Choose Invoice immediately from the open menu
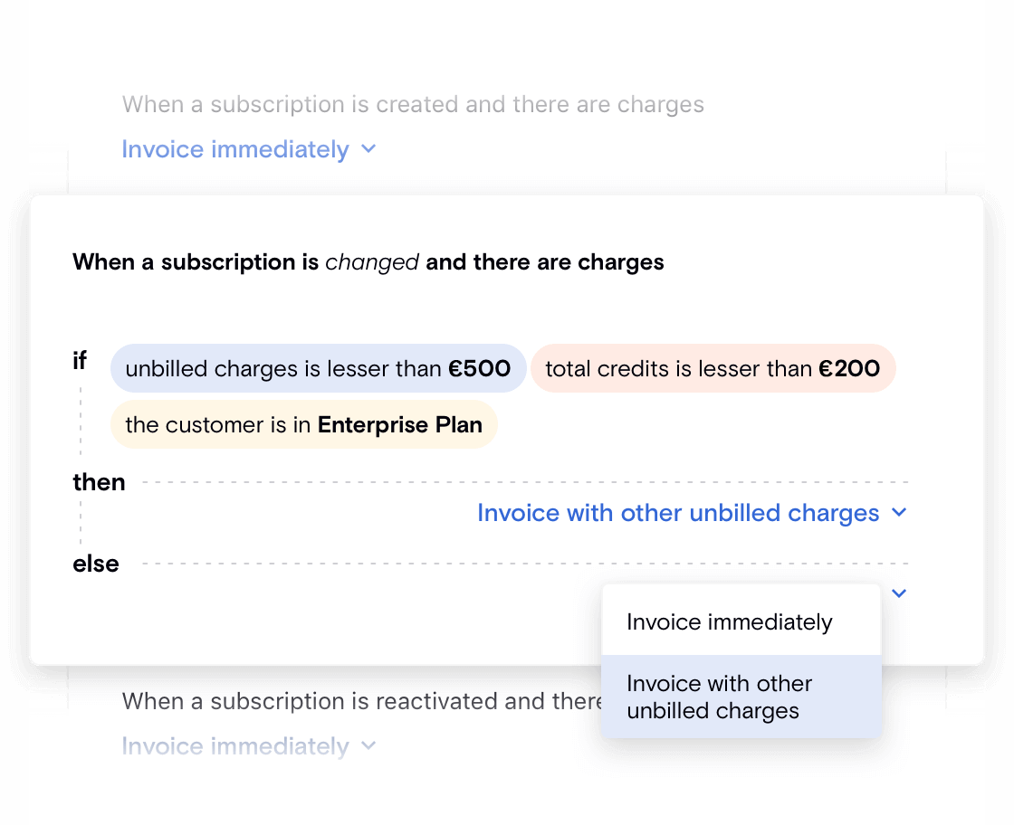The height and width of the screenshot is (825, 1014). (729, 622)
